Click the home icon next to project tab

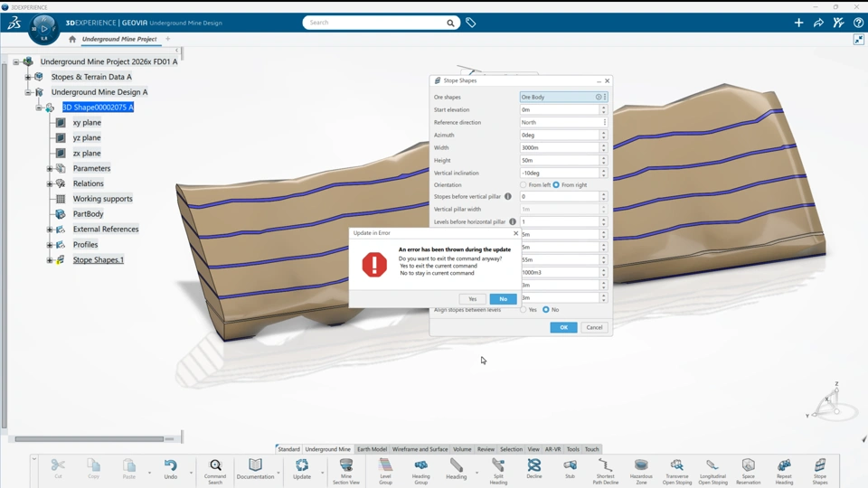click(x=72, y=39)
